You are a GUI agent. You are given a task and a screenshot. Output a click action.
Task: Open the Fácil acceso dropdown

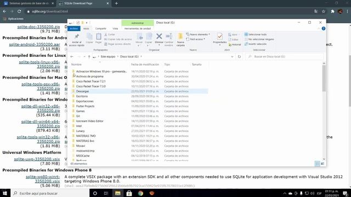pyautogui.click(x=196, y=39)
